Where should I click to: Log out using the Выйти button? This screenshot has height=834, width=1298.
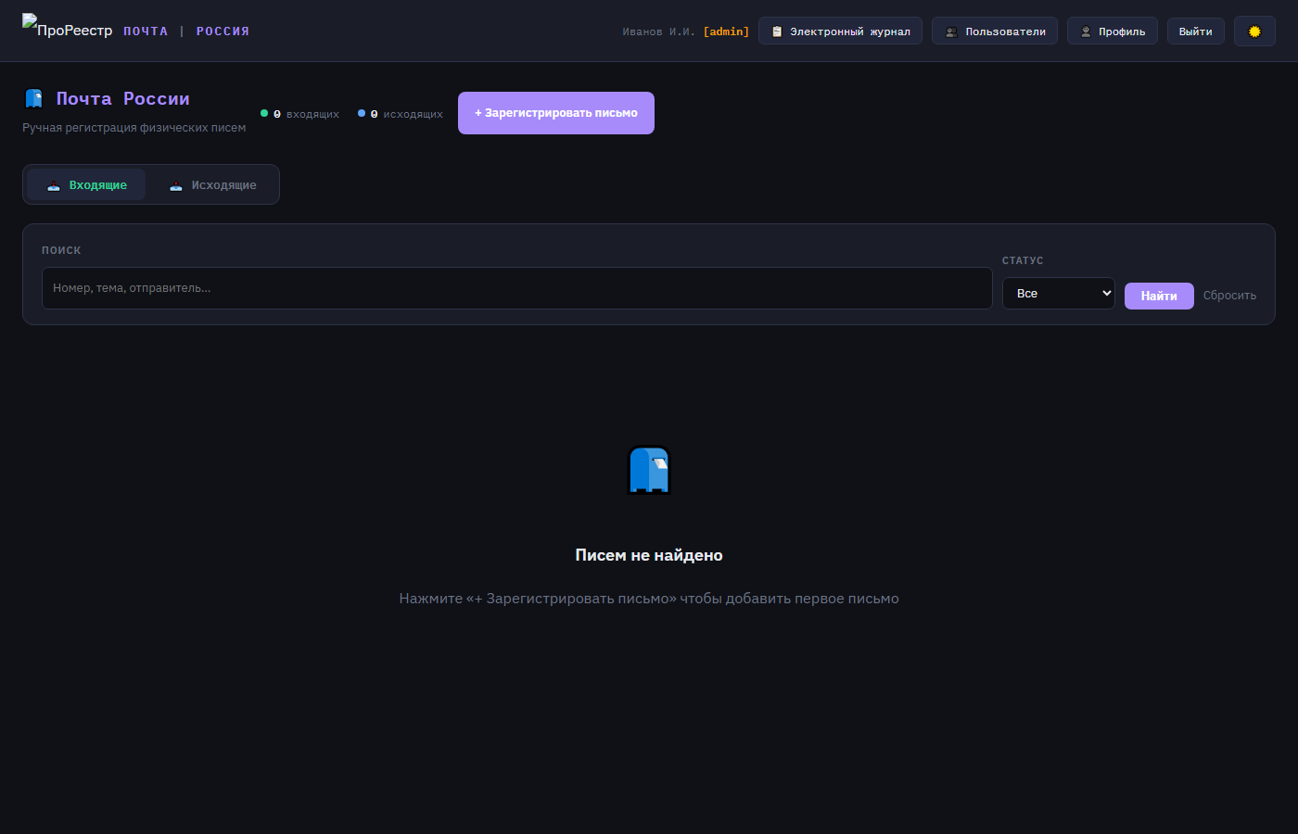(1195, 32)
